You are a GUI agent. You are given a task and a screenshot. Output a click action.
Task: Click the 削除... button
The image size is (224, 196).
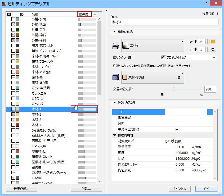[x=86, y=189]
